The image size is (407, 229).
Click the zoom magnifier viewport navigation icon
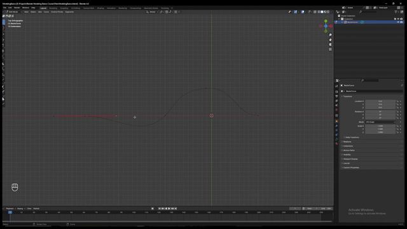pyautogui.click(x=330, y=35)
